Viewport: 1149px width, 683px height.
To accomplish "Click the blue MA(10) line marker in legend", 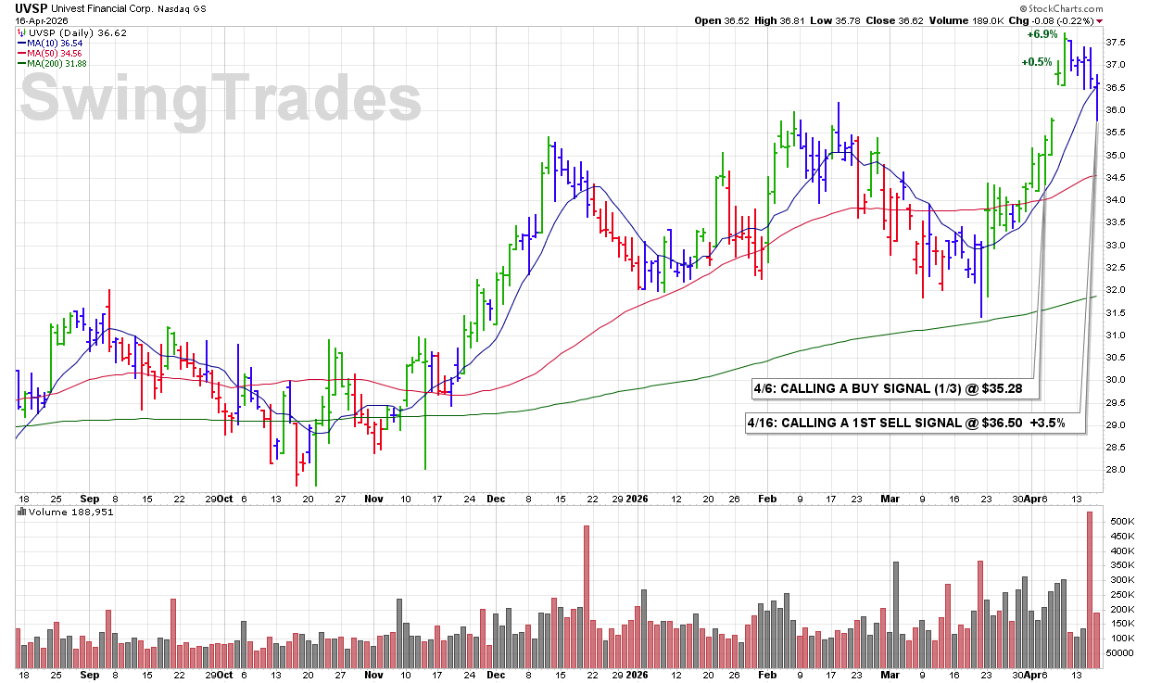I will (22, 43).
